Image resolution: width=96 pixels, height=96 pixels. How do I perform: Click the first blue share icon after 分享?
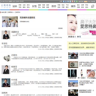pyautogui.click(x=63, y=1)
